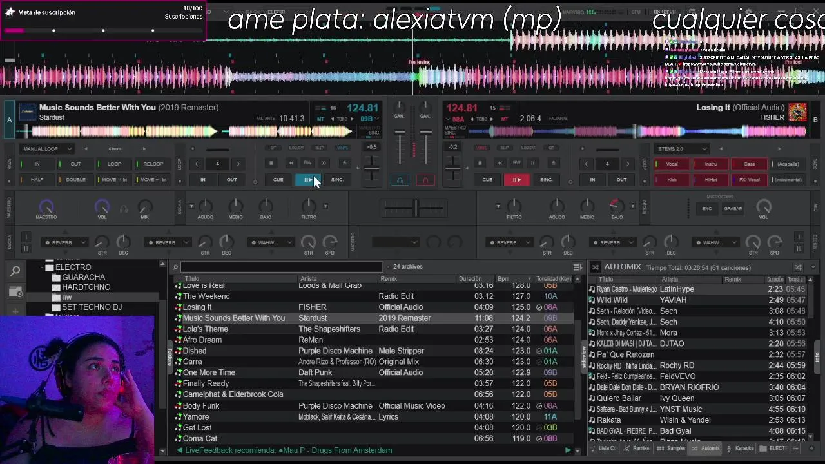Open dropdown arrow beside deck A FILTRO knob

pyautogui.click(x=325, y=206)
